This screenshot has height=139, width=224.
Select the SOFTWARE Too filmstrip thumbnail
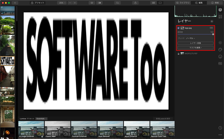click(x=8, y=61)
